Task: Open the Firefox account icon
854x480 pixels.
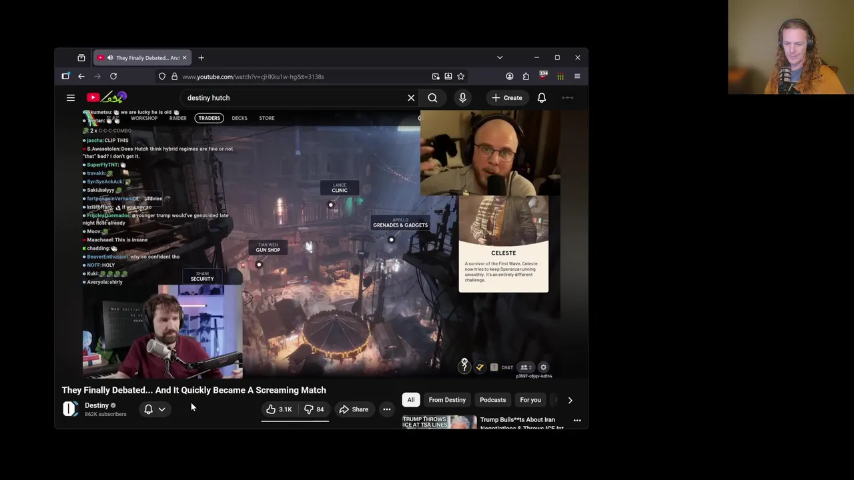Action: [x=510, y=77]
